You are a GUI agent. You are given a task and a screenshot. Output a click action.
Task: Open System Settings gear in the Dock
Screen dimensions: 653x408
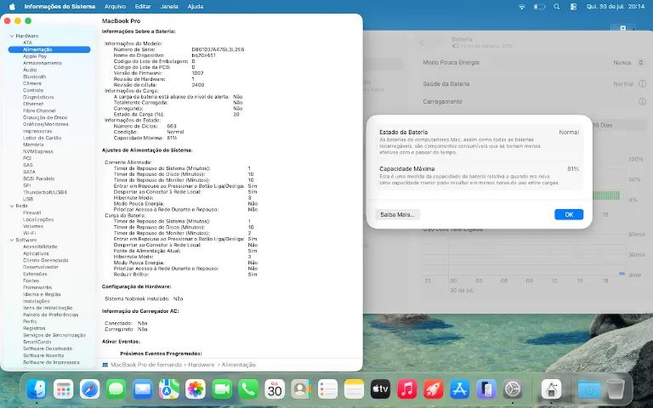coord(513,389)
